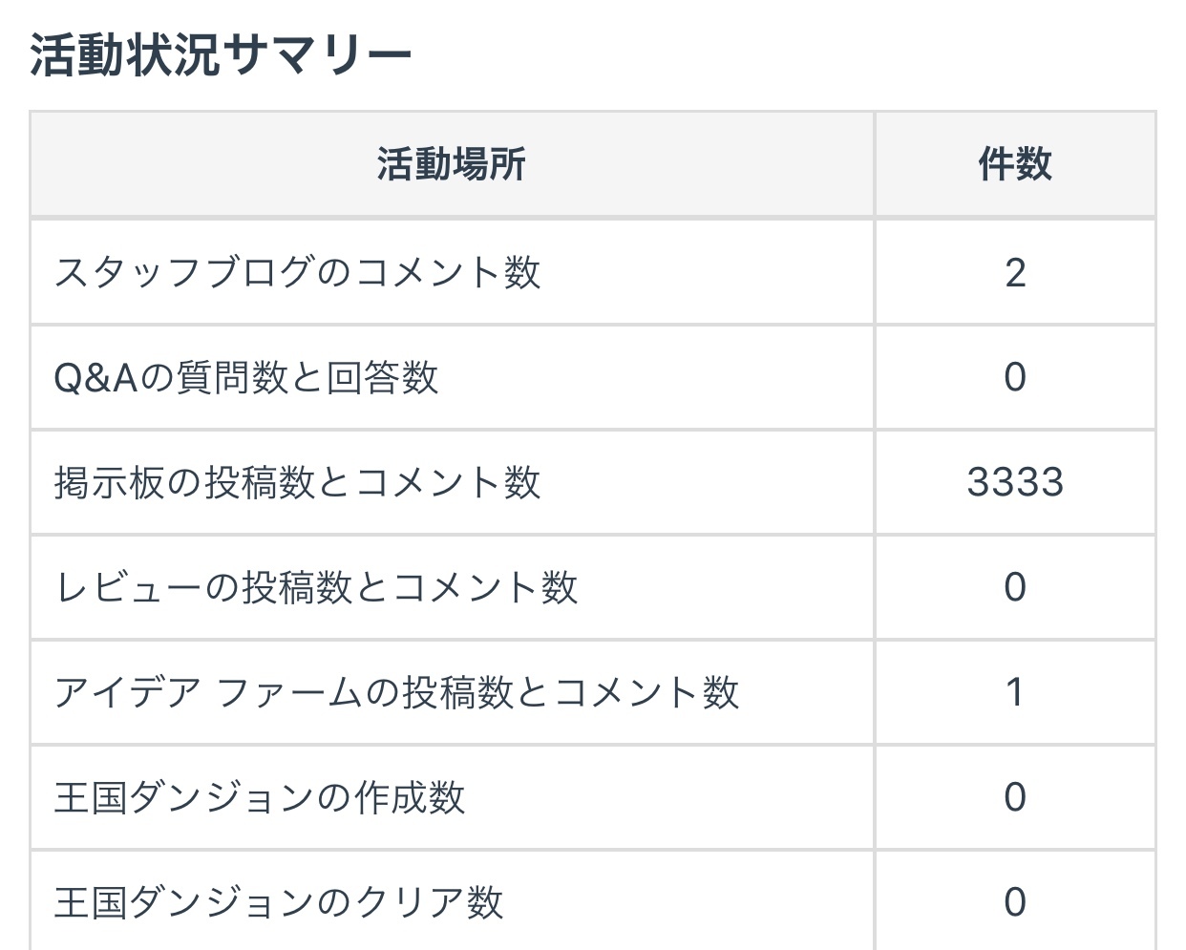Screen dimensions: 1186x950
Task: Click the 0 count in the レビュー row
Action: tap(1015, 588)
